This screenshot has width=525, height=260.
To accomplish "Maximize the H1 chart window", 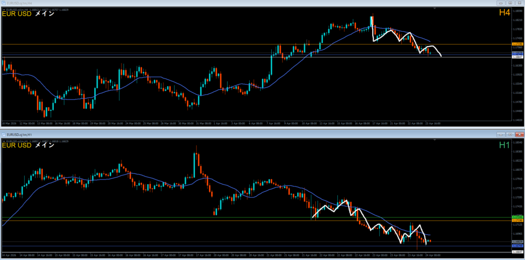I will pos(510,134).
